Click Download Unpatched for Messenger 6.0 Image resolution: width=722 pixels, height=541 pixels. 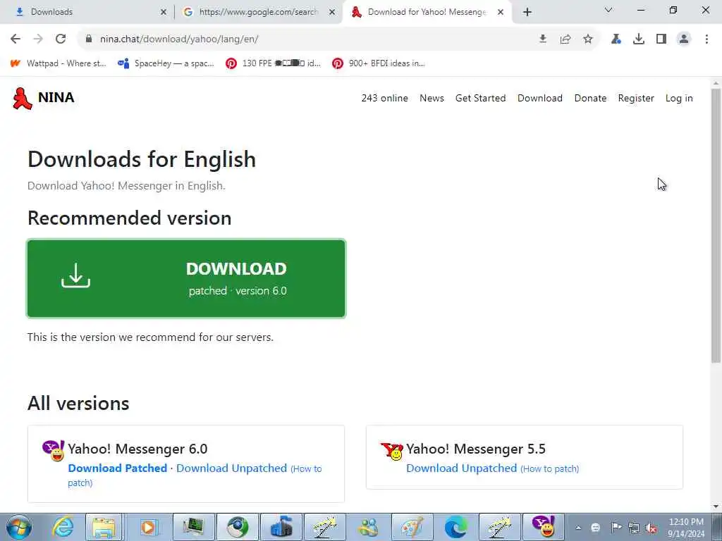click(x=231, y=468)
